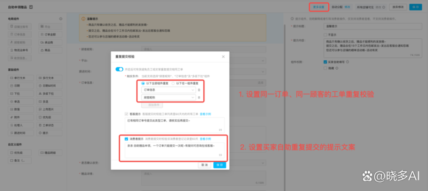Open the 顾客昵称 condition dropdown
The height and width of the screenshot is (191, 428).
pos(168,98)
